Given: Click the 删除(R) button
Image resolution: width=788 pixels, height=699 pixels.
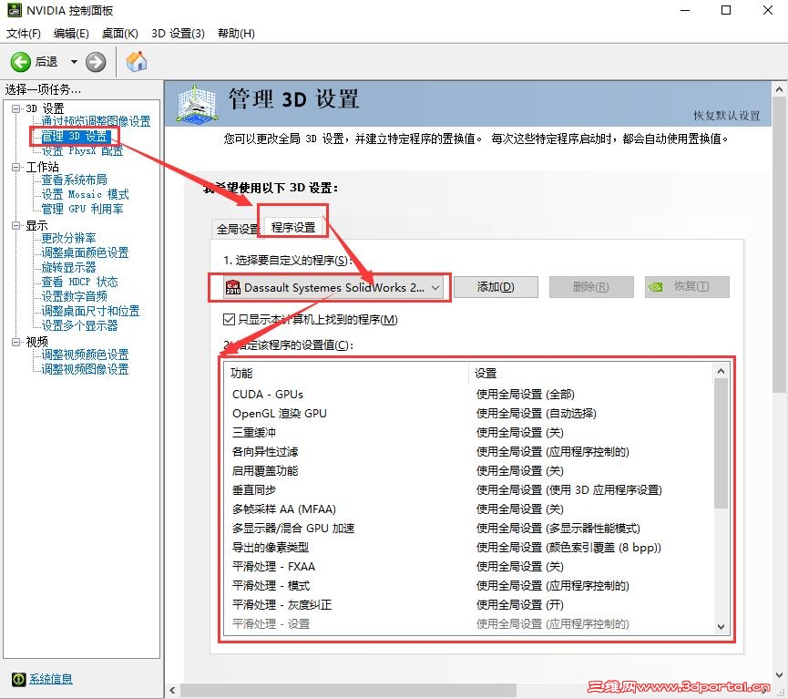Looking at the screenshot, I should [x=591, y=287].
